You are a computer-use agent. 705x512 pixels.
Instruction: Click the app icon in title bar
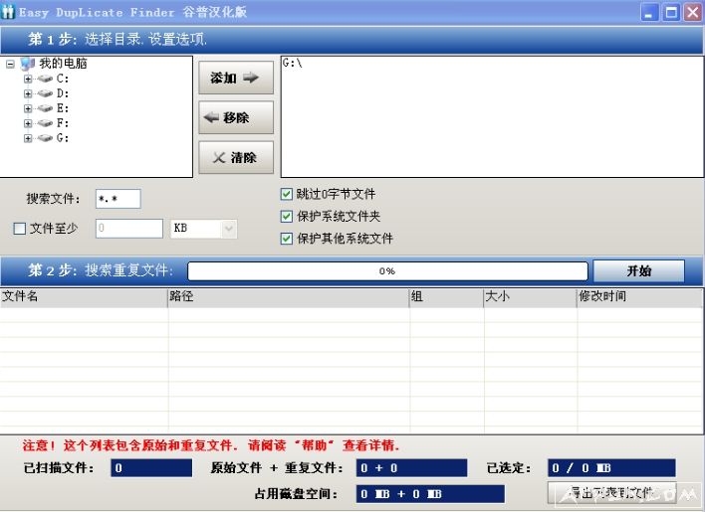(9, 12)
